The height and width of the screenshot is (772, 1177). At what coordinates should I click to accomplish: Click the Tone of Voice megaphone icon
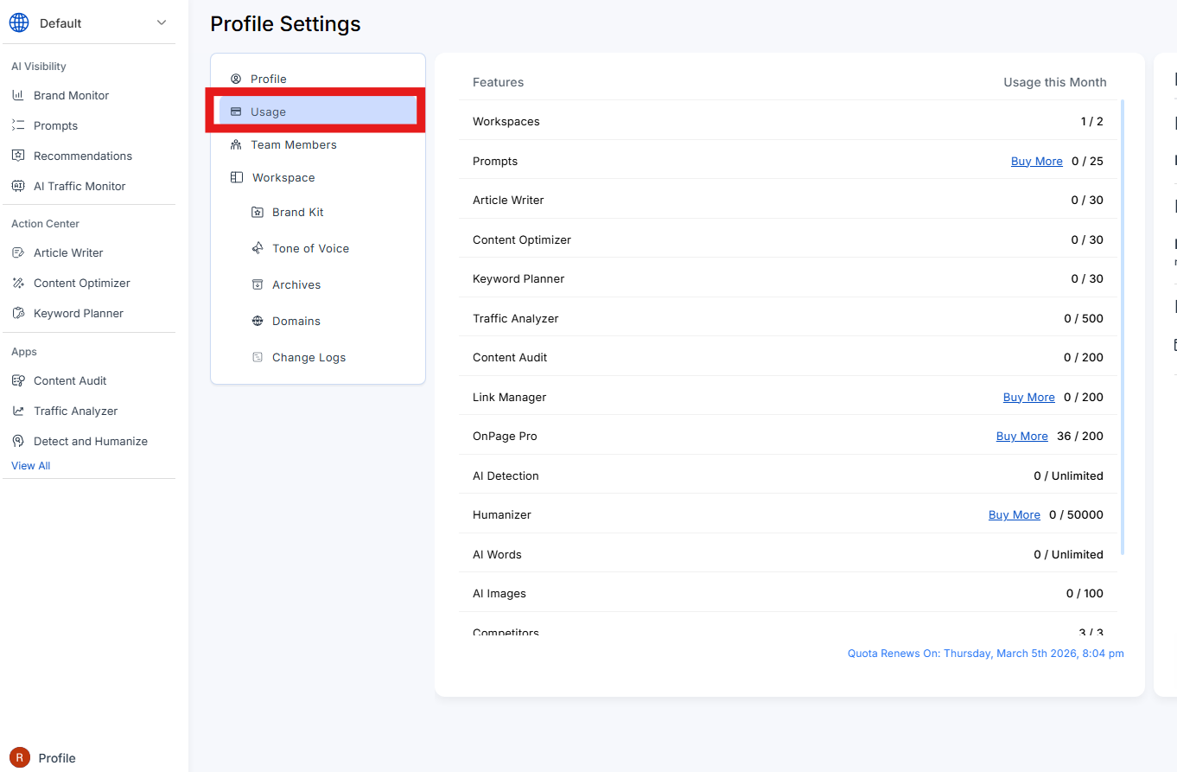(x=258, y=249)
